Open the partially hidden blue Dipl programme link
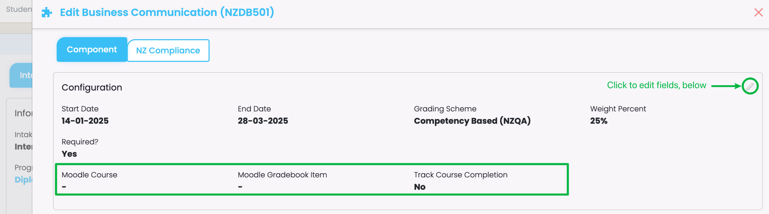769x214 pixels. click(x=23, y=180)
